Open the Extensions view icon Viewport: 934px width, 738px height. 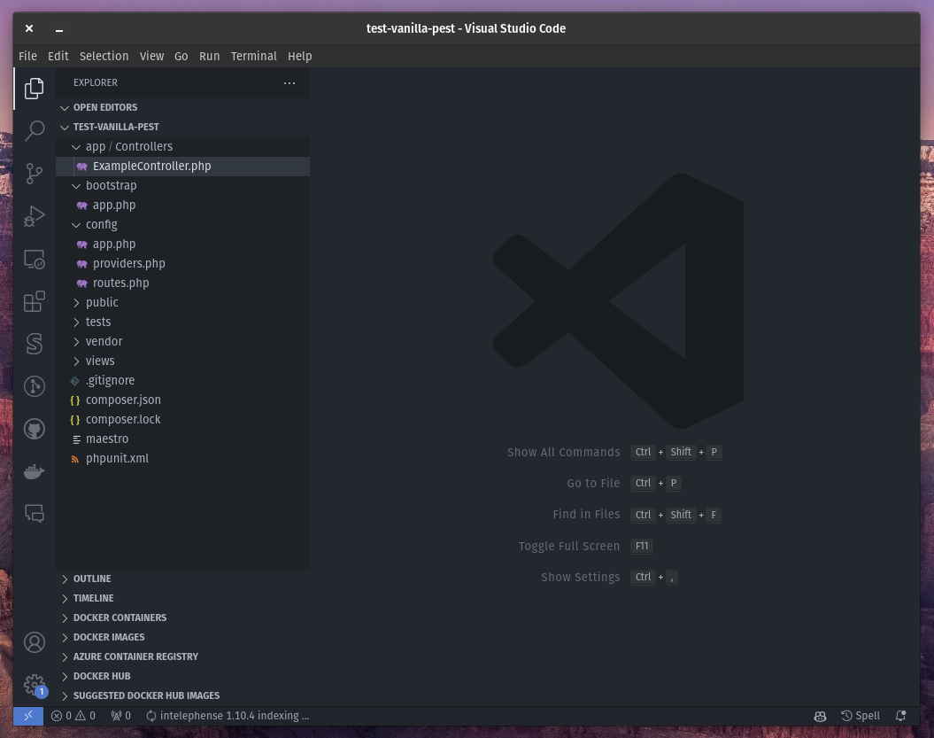click(x=34, y=301)
